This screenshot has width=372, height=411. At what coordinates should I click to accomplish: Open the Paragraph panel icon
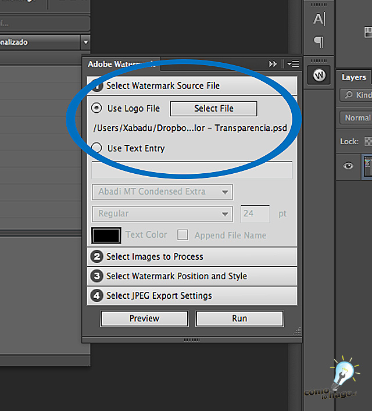(x=319, y=42)
